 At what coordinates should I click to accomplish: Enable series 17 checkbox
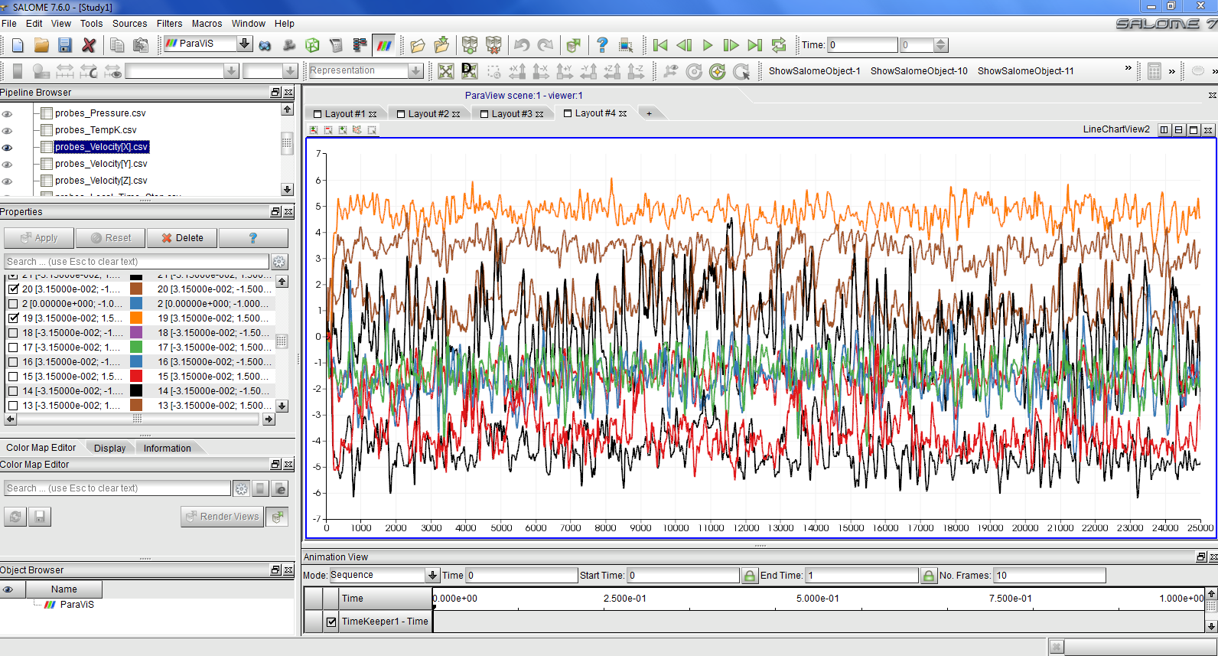click(x=13, y=348)
